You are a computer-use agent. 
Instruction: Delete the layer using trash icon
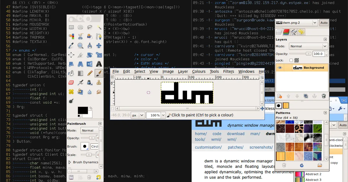[x=324, y=96]
